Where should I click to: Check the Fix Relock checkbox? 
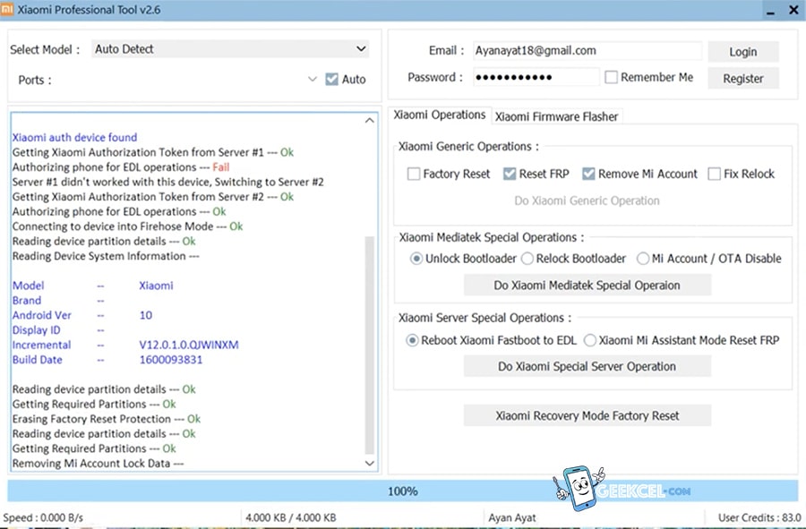[714, 174]
